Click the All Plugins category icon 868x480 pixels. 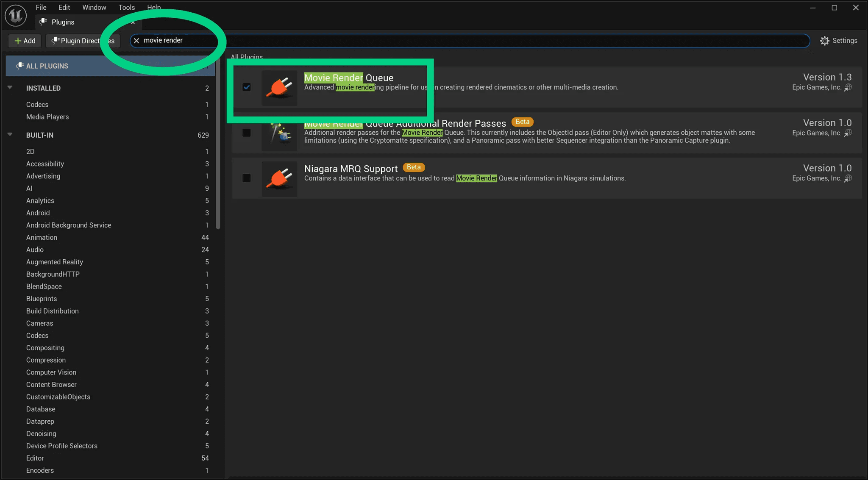pos(19,66)
